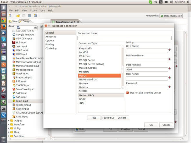Click the Save toolbar icon
Screen dimensions: 191x143
click(x=30, y=16)
